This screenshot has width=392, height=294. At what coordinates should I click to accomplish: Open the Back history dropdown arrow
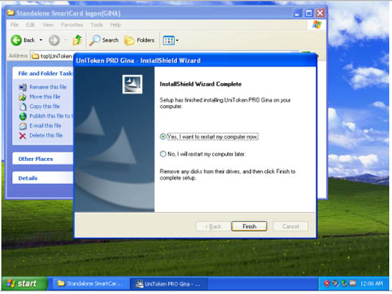(x=41, y=40)
